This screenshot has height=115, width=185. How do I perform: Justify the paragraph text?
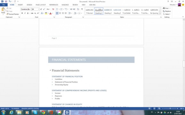[x=66, y=13]
